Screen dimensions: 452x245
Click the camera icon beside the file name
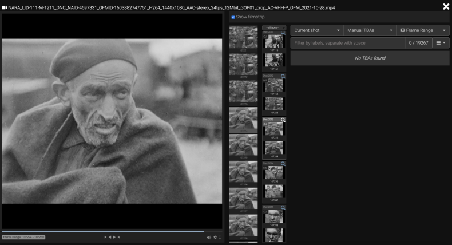5,7
